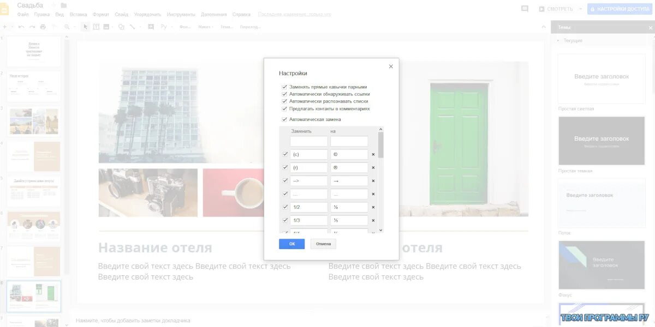Select the paint format tool

click(x=53, y=27)
